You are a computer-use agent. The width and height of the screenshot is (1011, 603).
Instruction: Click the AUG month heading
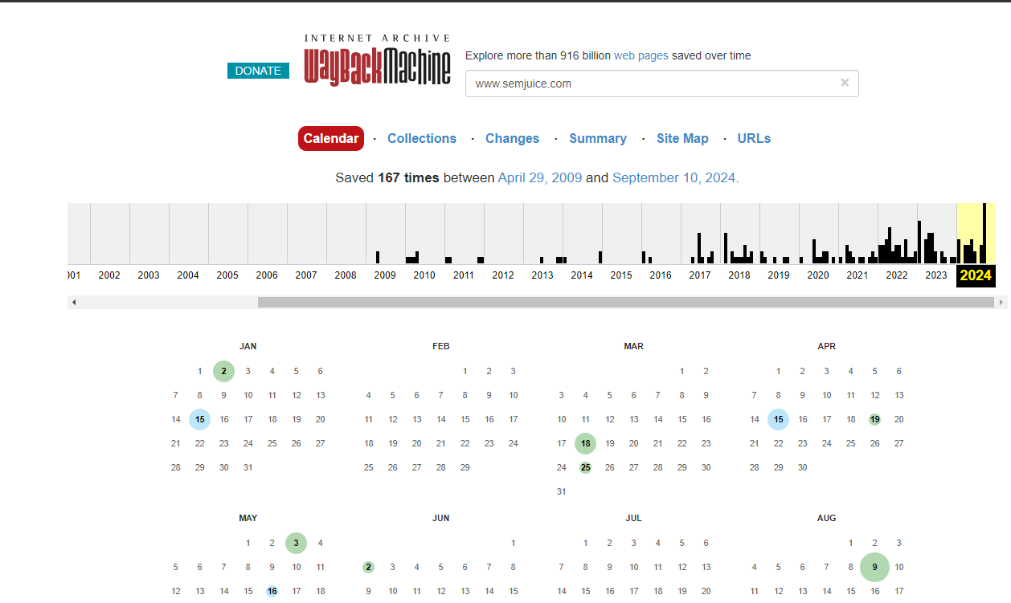[826, 518]
